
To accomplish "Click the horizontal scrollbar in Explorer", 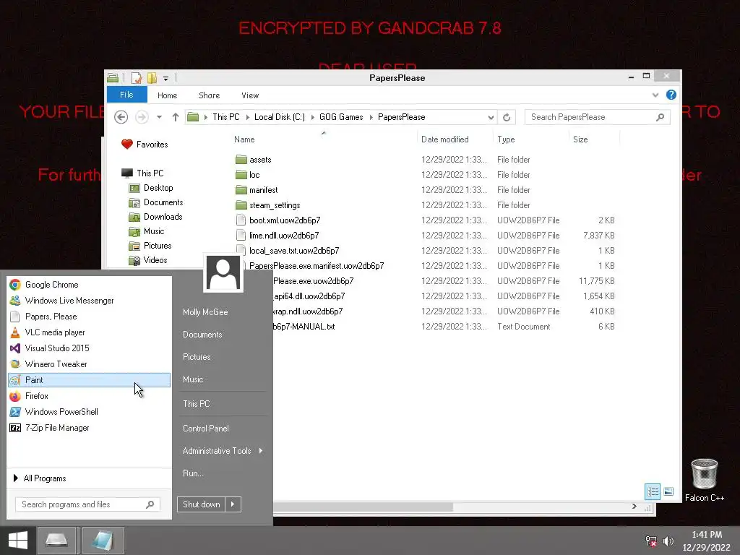I will pyautogui.click(x=363, y=507).
